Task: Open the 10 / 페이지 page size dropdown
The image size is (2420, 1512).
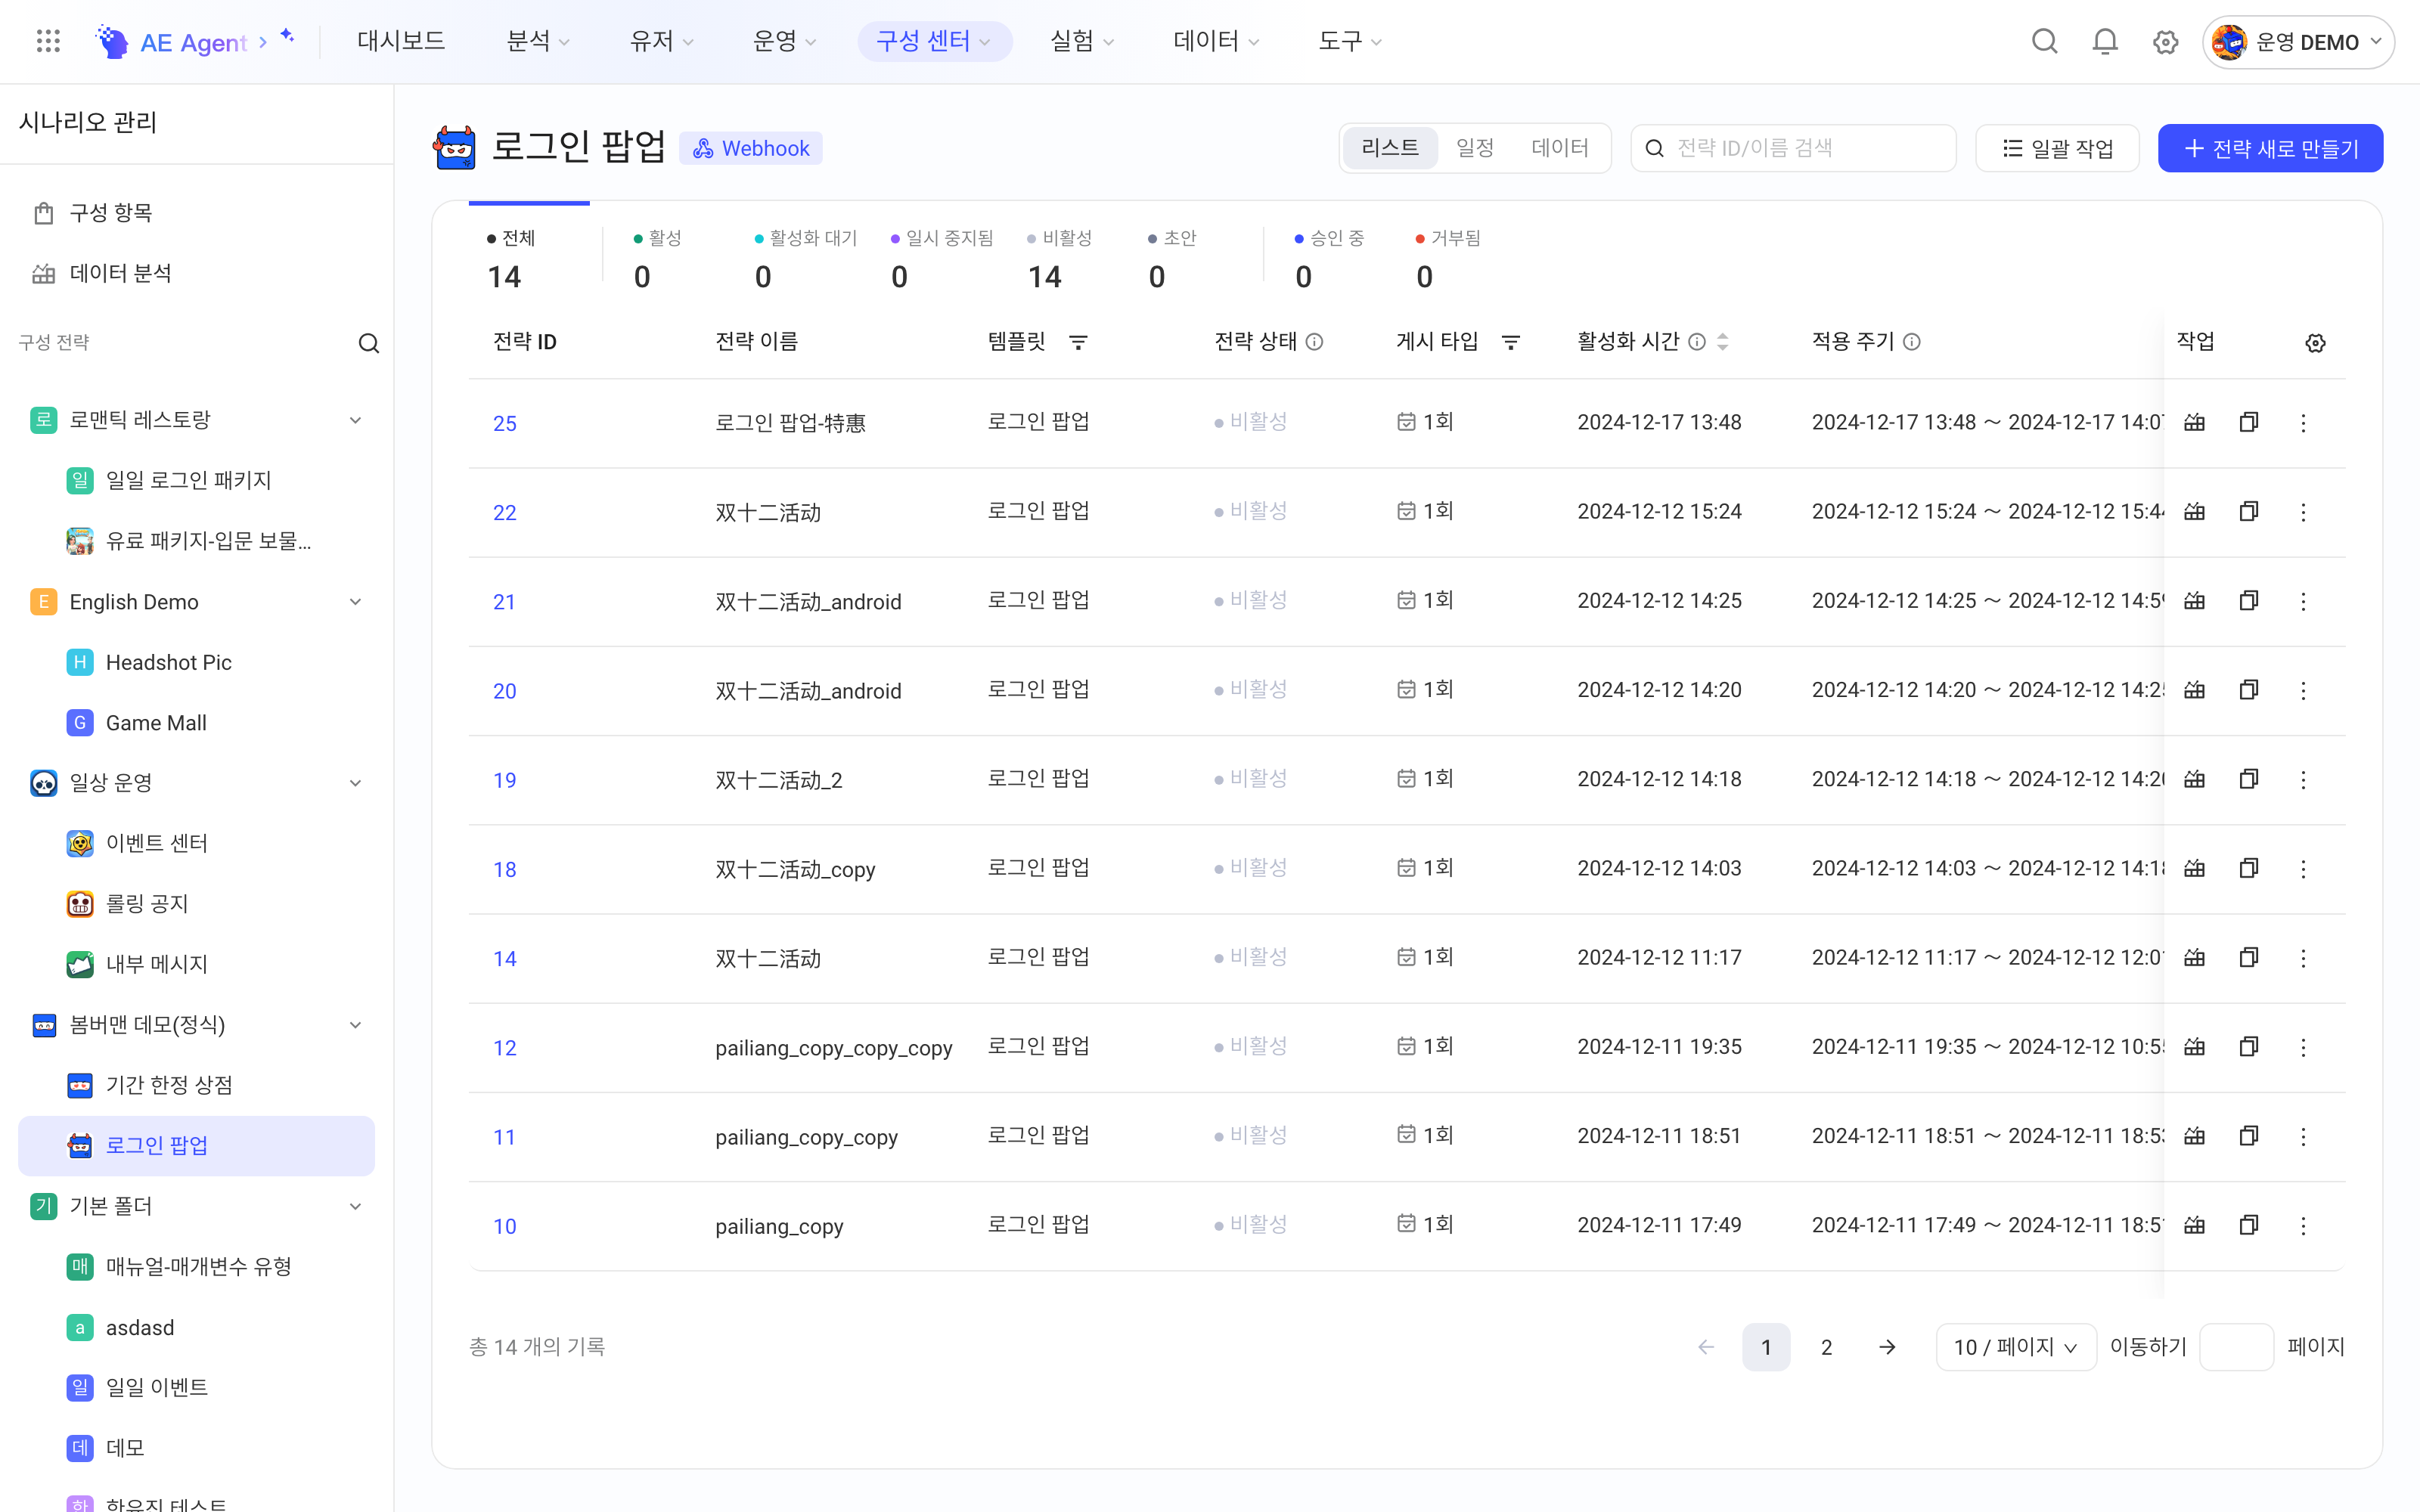Action: 2015,1347
